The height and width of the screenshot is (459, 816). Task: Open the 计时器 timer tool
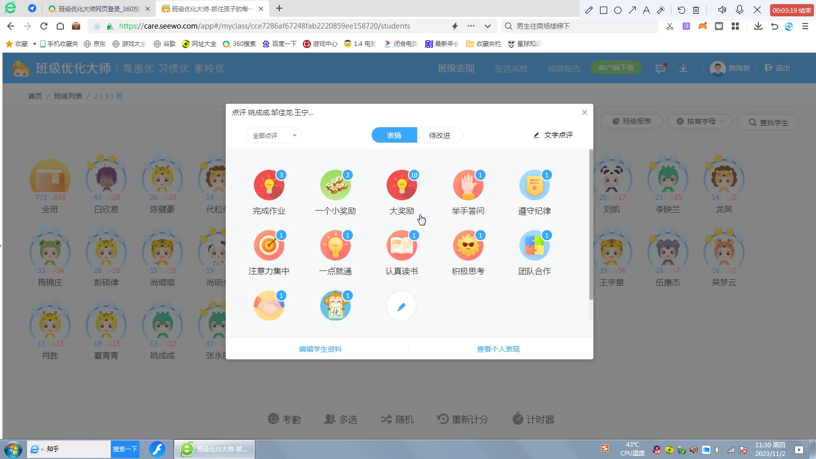click(x=533, y=419)
